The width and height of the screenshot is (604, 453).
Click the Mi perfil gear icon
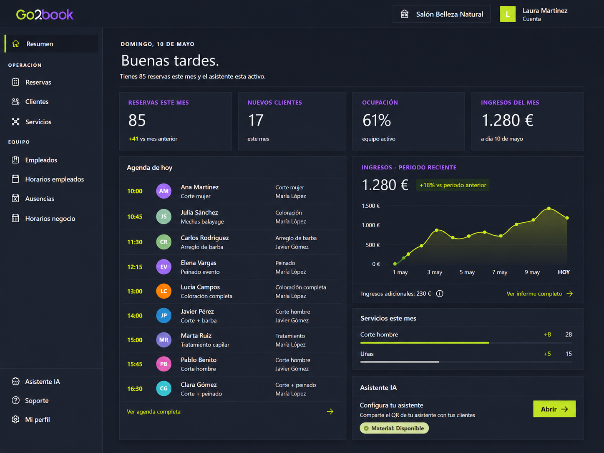tap(15, 419)
